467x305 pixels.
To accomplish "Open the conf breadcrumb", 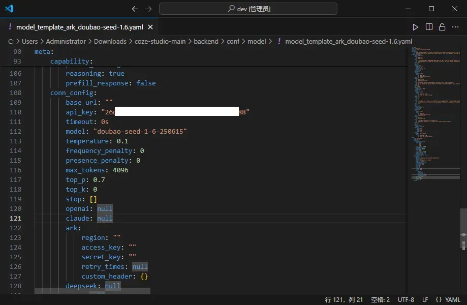I will point(233,41).
